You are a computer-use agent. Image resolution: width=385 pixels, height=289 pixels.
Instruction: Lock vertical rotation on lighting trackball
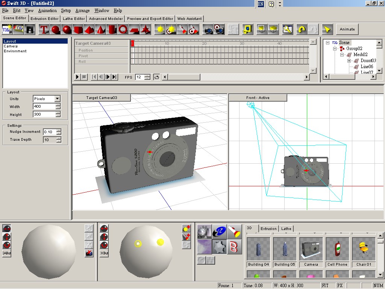point(104,237)
